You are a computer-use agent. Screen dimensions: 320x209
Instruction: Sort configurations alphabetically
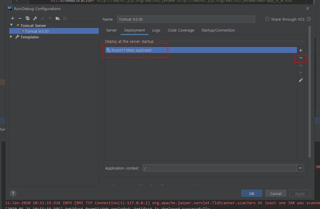(65, 18)
